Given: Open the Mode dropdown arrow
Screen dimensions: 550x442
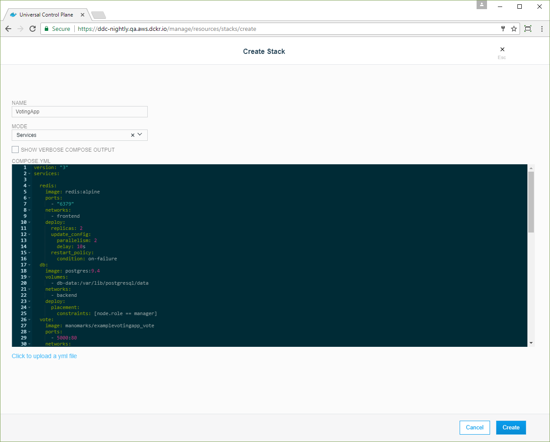Looking at the screenshot, I should pyautogui.click(x=140, y=135).
